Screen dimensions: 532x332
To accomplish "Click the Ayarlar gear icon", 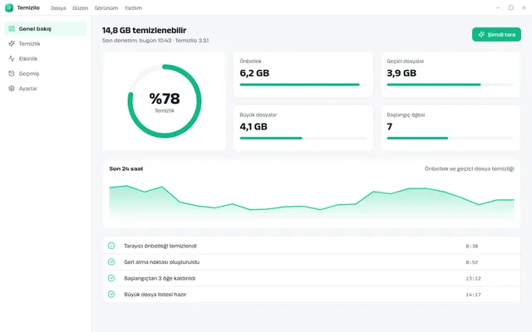I will click(12, 89).
